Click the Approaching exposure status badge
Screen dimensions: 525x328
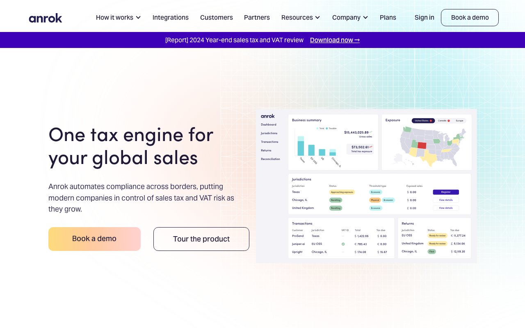(x=342, y=192)
